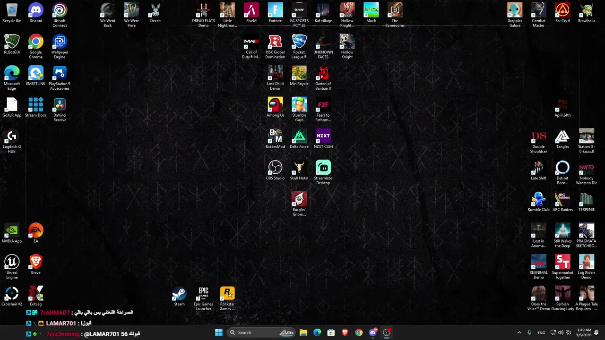Select the Serbian Dancing Lady icon
Viewport: 605px width, 340px height.
click(562, 298)
